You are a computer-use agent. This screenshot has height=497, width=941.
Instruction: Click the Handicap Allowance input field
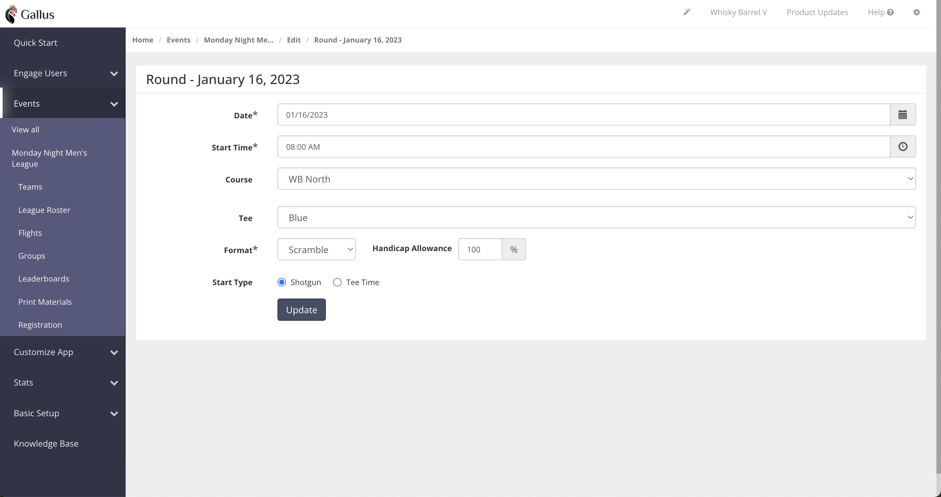point(480,249)
